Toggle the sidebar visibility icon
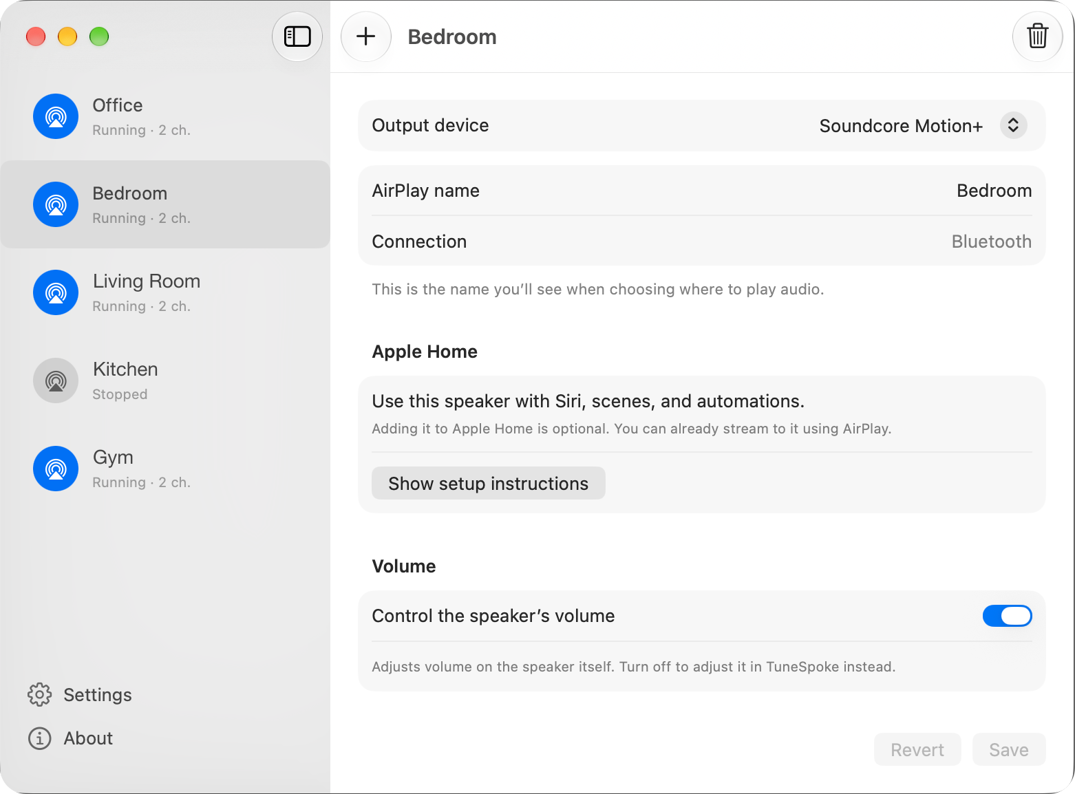 (297, 36)
